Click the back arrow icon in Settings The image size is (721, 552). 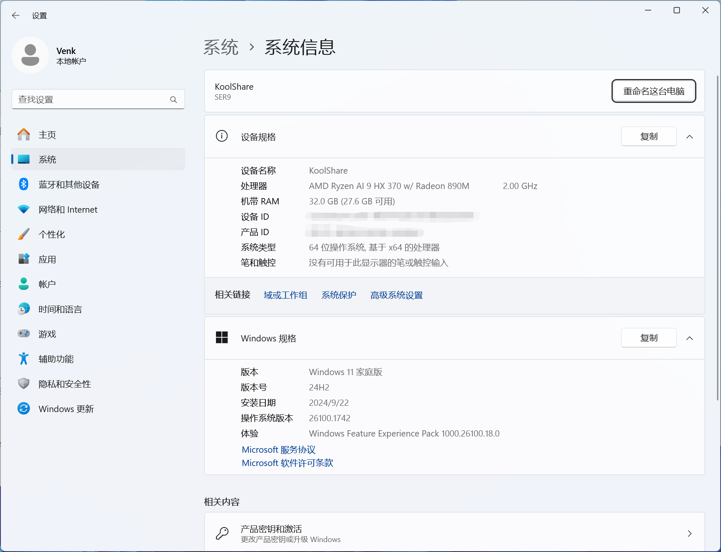click(x=16, y=15)
